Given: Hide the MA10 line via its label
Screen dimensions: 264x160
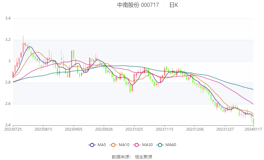Looking at the screenshot, I should pos(124,145).
